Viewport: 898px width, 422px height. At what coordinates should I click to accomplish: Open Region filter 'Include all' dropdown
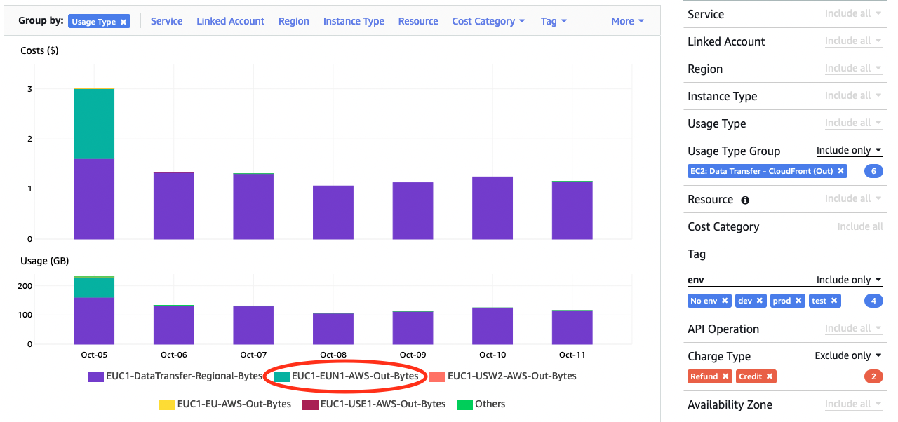pyautogui.click(x=853, y=68)
